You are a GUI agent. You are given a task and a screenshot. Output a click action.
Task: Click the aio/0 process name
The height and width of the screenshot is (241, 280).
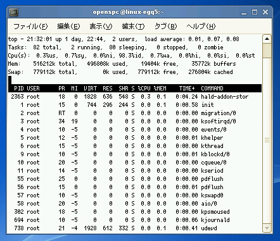tap(209, 204)
